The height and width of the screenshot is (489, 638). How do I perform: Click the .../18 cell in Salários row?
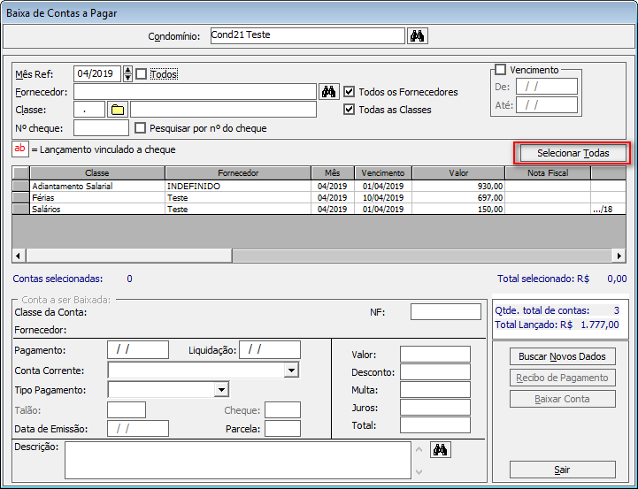coord(608,209)
